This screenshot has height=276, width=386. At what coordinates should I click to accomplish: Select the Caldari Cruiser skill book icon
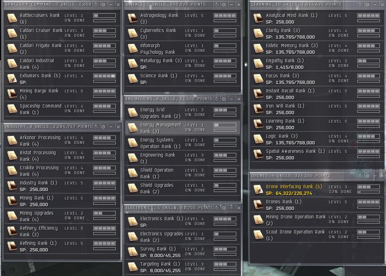(12, 33)
